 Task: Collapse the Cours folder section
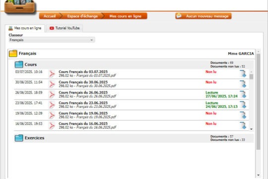point(134,65)
